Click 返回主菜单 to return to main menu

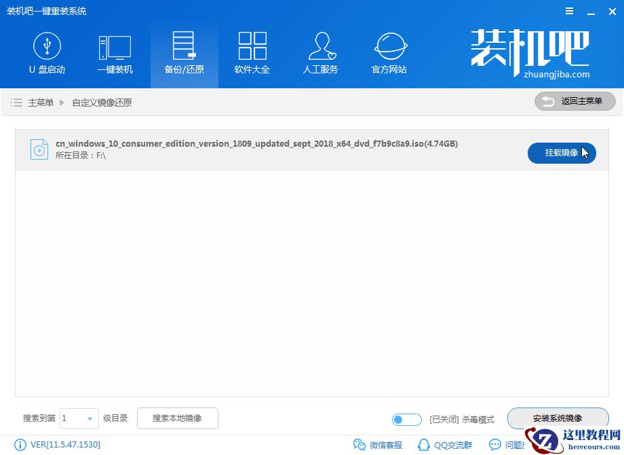click(574, 101)
